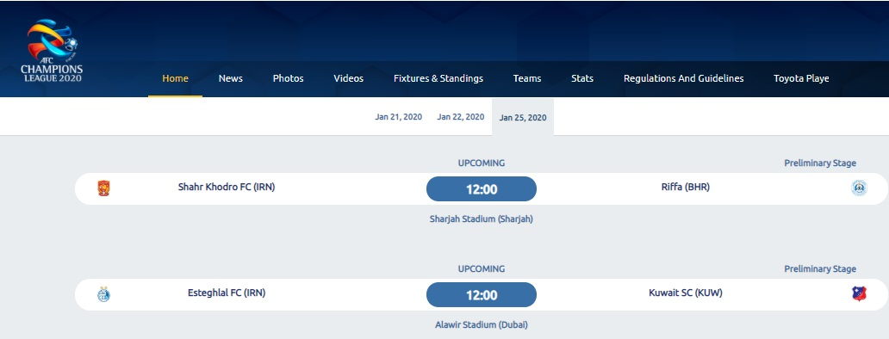Open the News menu item
The image size is (889, 339).
(231, 78)
